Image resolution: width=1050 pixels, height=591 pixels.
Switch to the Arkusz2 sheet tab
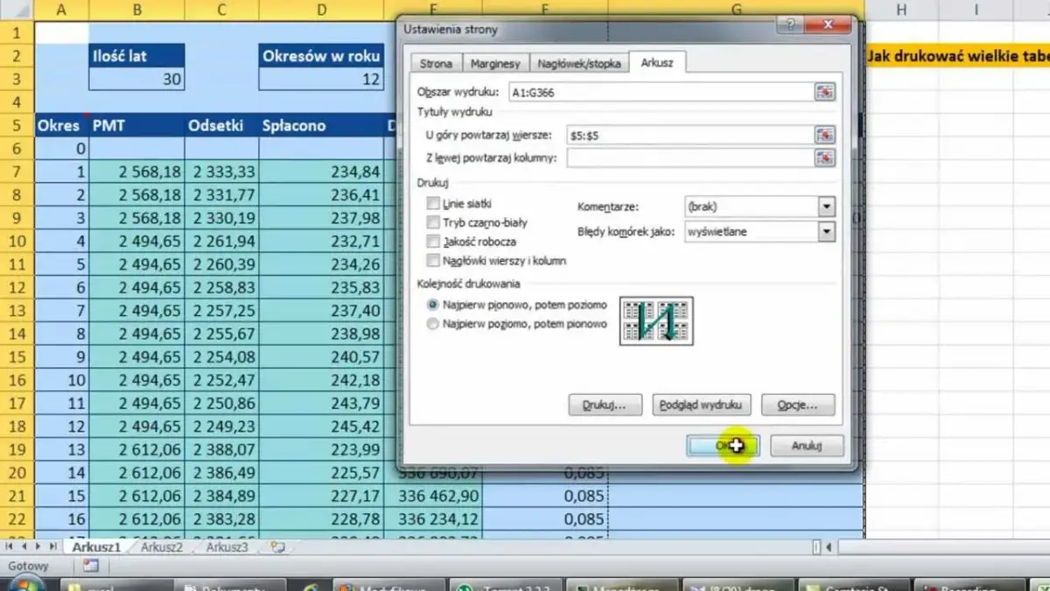coord(162,547)
